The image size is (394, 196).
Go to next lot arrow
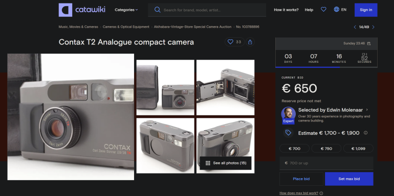[x=373, y=27]
